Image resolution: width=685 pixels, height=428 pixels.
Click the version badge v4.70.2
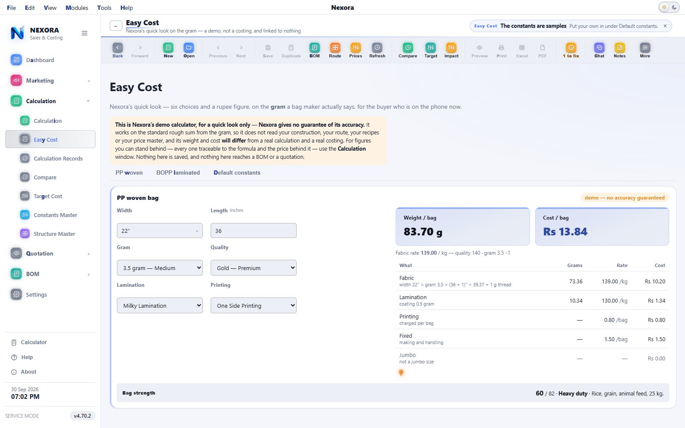coord(82,416)
